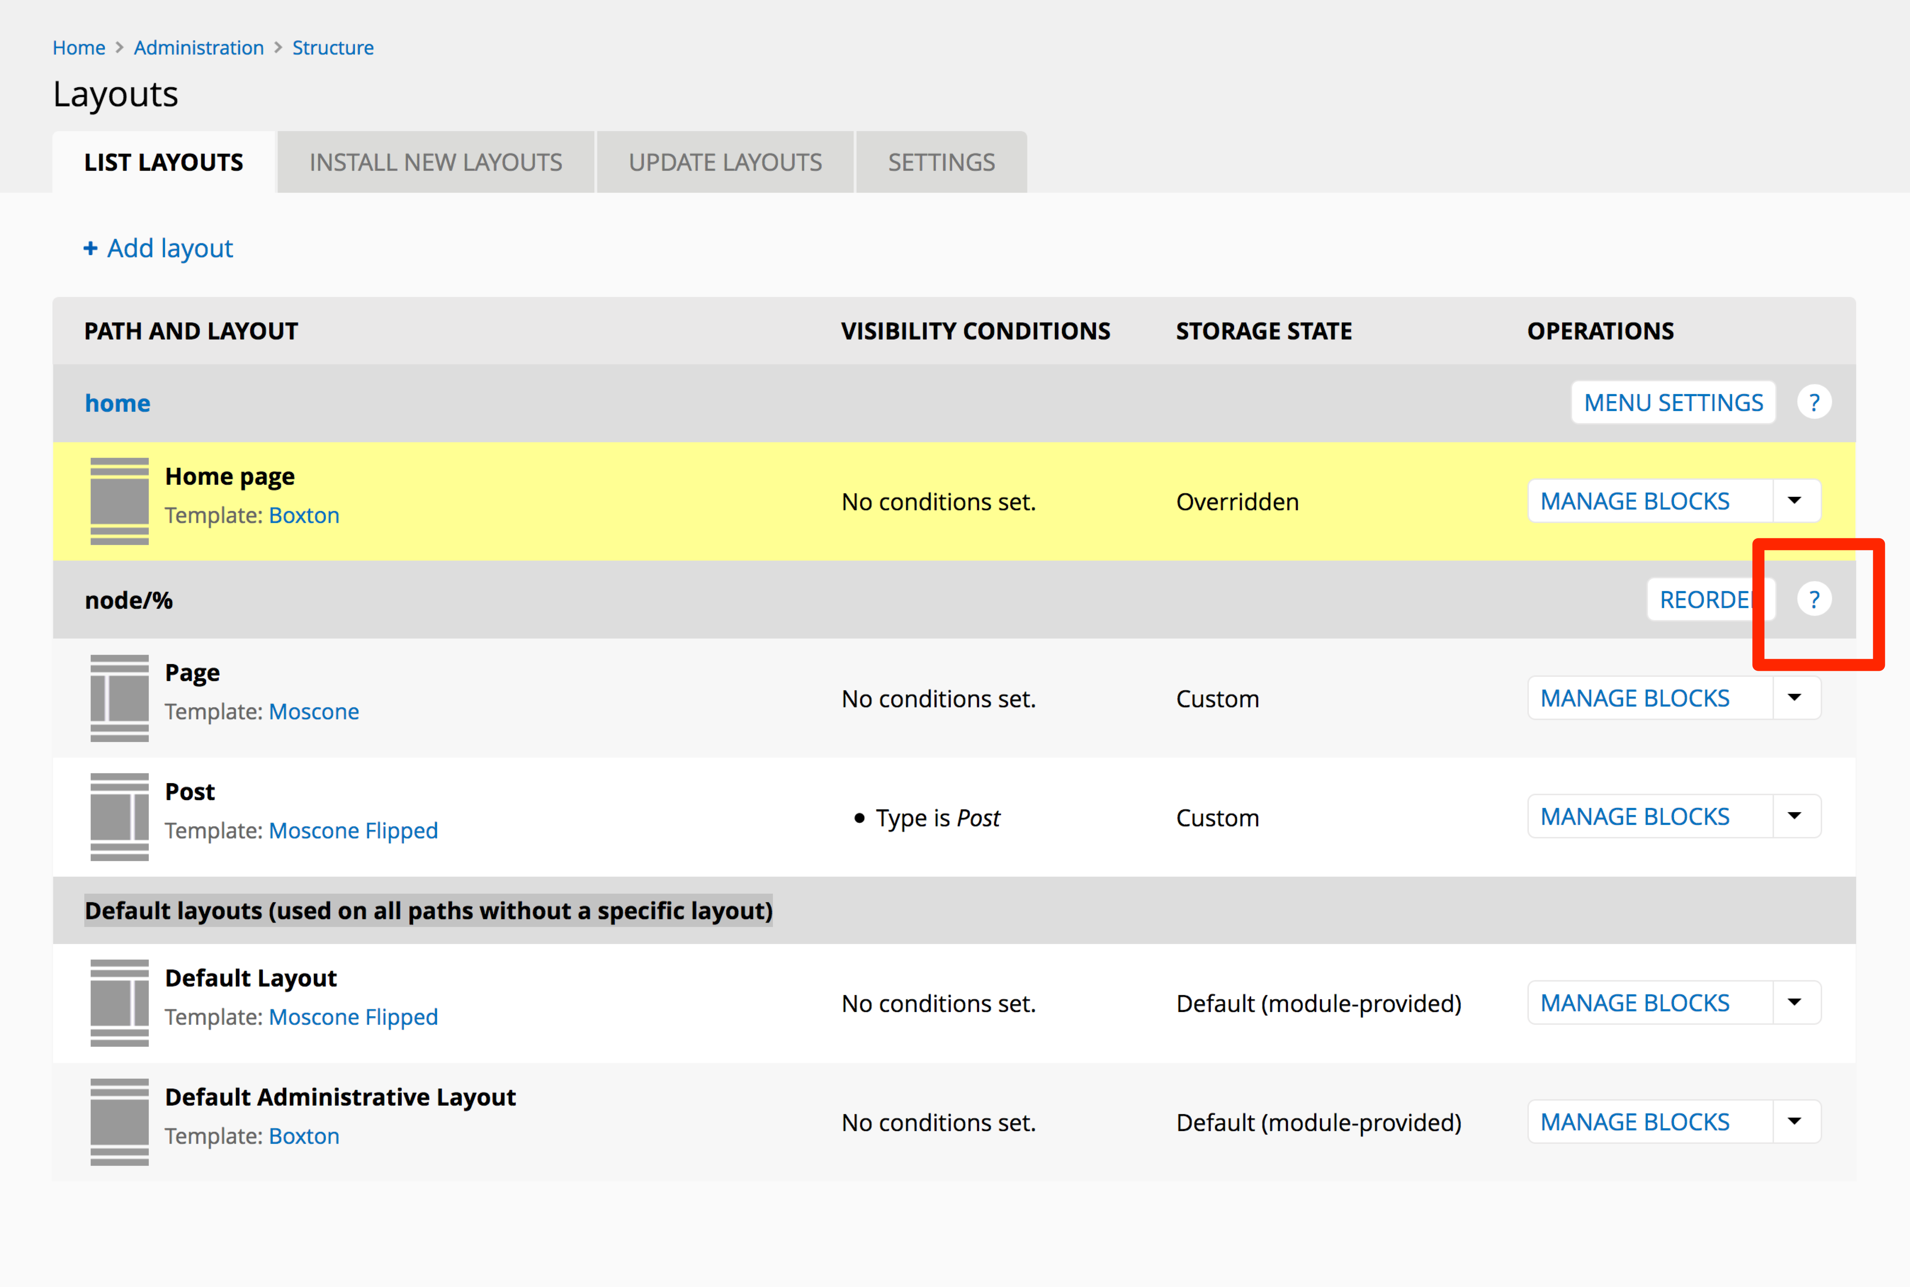Click the 'Home page' layout title

(x=230, y=477)
